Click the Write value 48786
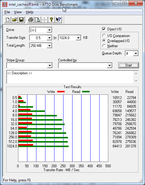Screen dimensions: 145x185 117,128
